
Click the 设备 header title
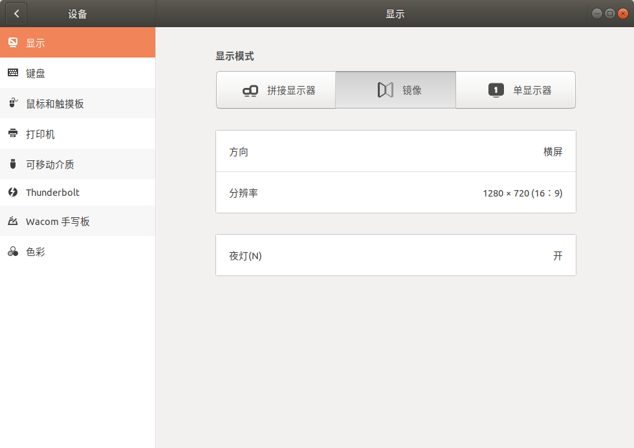click(78, 14)
